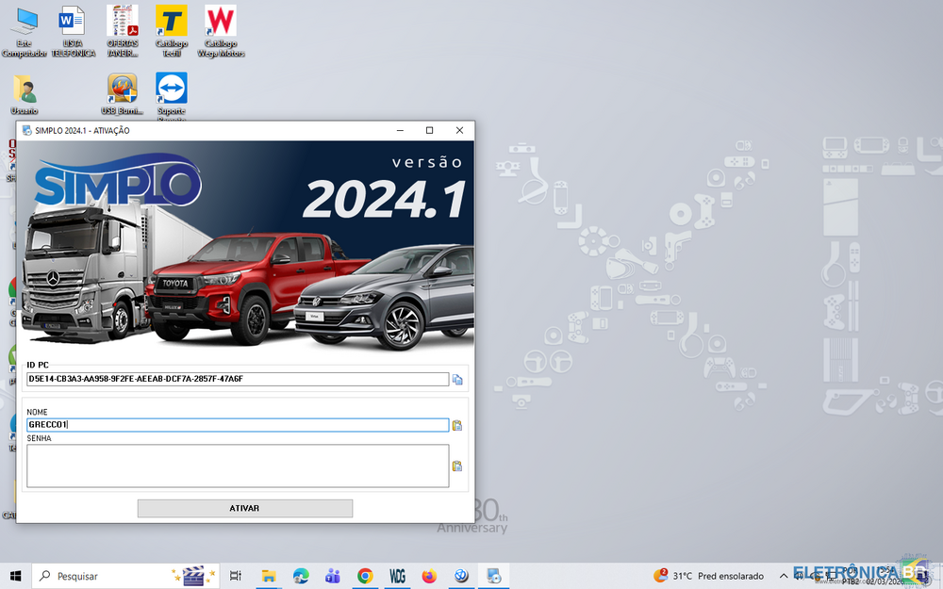Image resolution: width=943 pixels, height=589 pixels.
Task: Open Catálogo Wega Motors desktop shortcut
Action: [221, 23]
